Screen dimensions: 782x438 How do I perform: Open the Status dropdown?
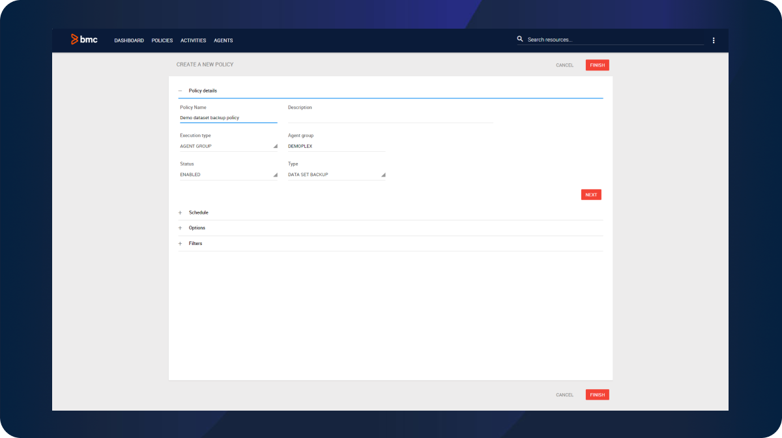point(228,175)
